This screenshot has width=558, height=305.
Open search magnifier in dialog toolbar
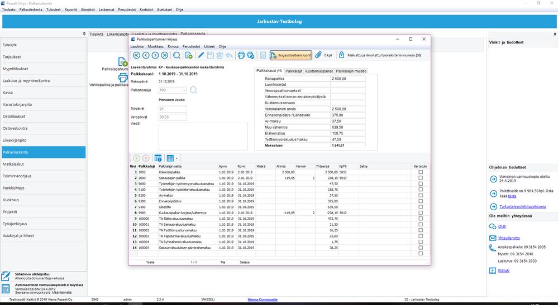pyautogui.click(x=177, y=55)
